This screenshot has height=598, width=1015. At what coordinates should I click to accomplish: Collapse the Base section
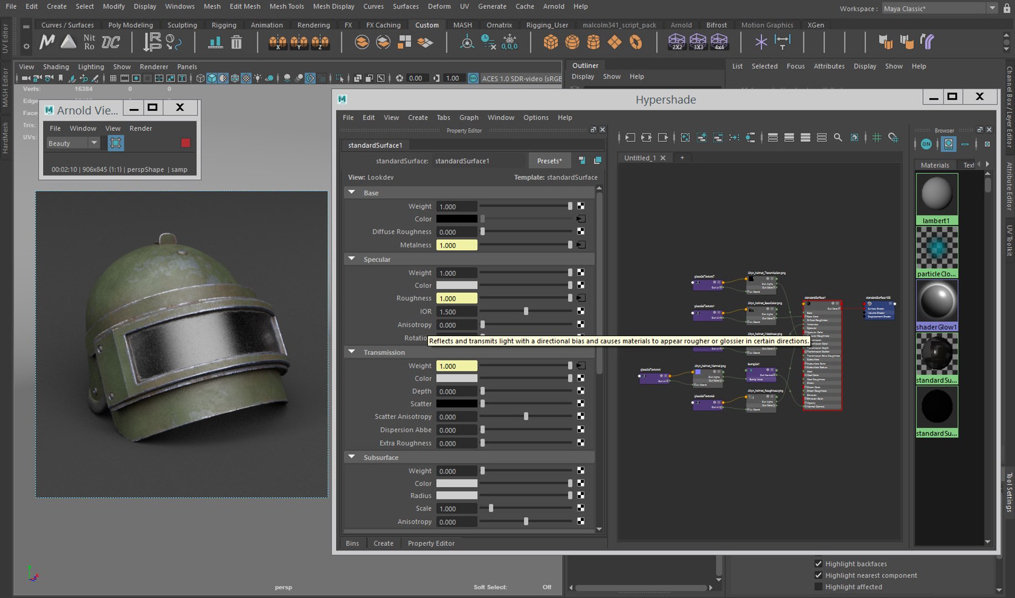pos(352,193)
